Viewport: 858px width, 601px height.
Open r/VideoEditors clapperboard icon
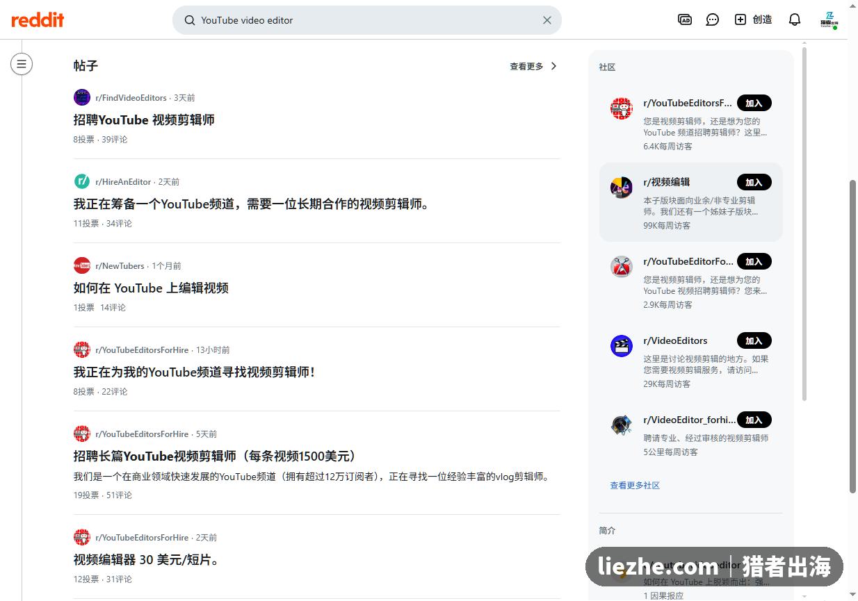[x=622, y=346]
